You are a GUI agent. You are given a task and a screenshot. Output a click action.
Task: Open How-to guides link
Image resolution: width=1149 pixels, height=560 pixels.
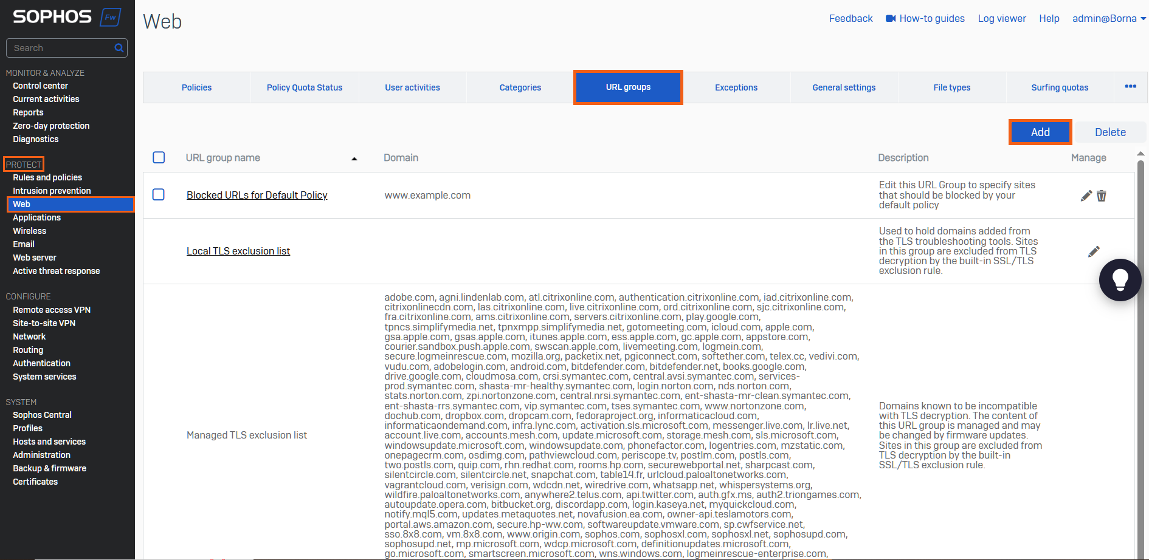click(932, 18)
